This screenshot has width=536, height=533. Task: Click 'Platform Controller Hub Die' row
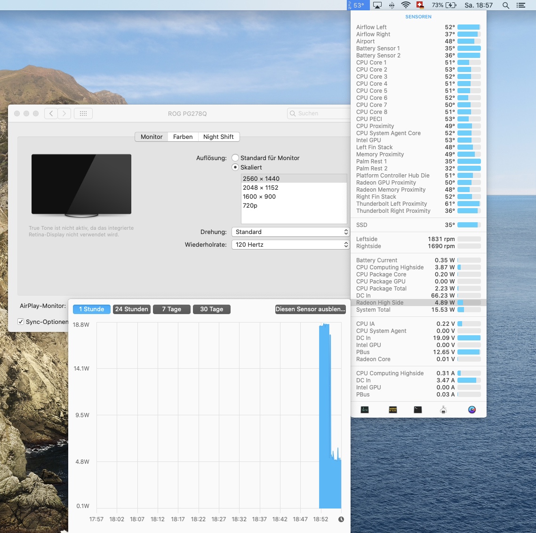pos(418,175)
